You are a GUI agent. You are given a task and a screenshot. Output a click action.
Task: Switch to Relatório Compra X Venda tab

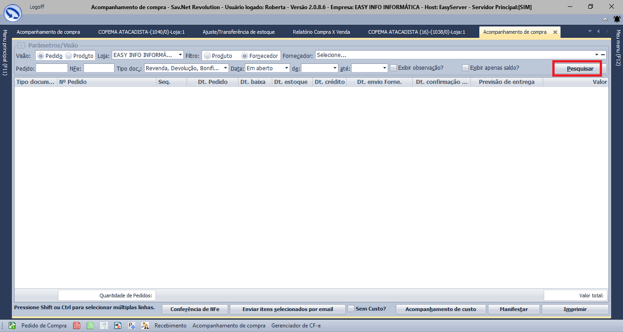(321, 32)
